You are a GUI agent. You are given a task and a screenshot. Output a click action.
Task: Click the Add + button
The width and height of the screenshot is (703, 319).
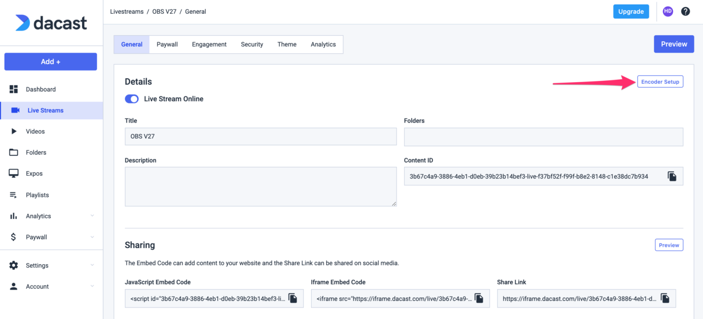click(x=50, y=61)
